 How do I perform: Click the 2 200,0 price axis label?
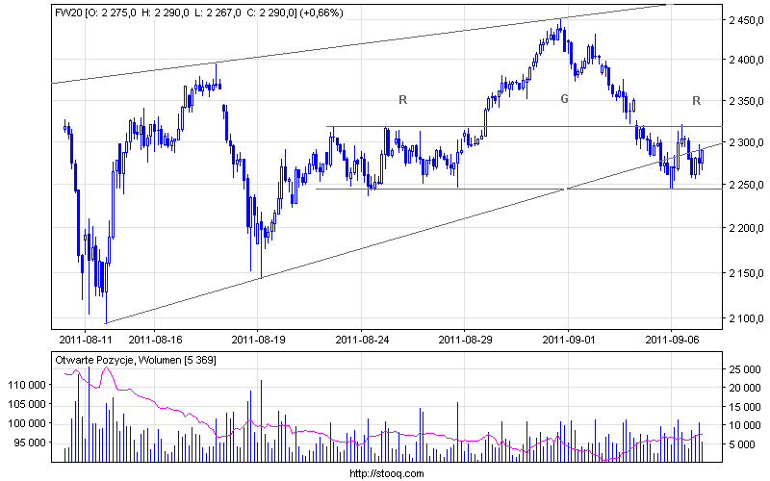pos(746,228)
